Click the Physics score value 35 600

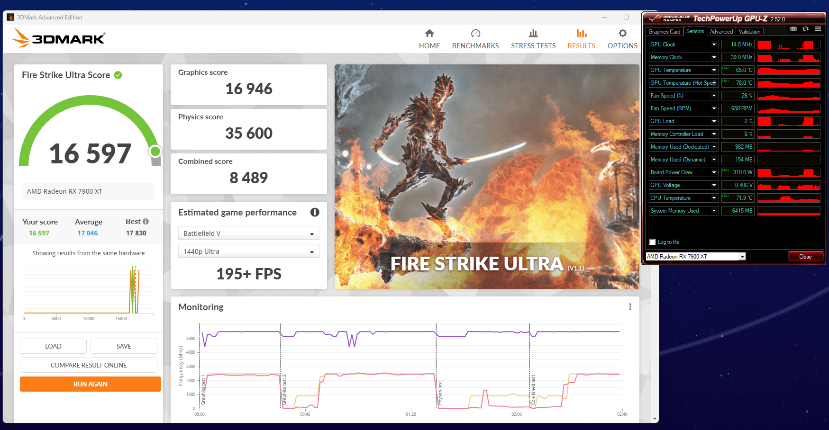[249, 133]
